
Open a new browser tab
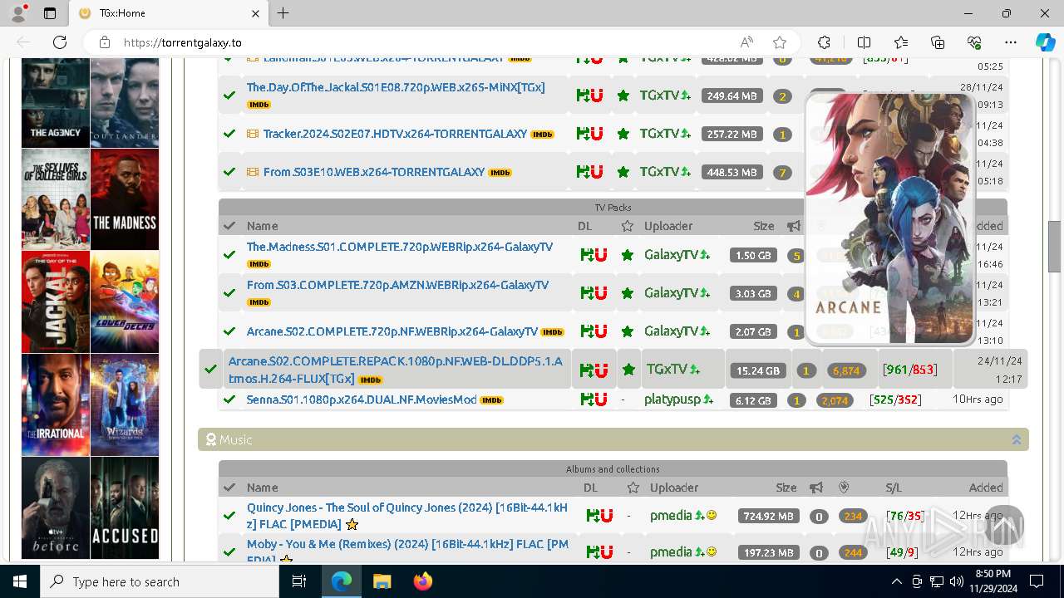[x=283, y=13]
